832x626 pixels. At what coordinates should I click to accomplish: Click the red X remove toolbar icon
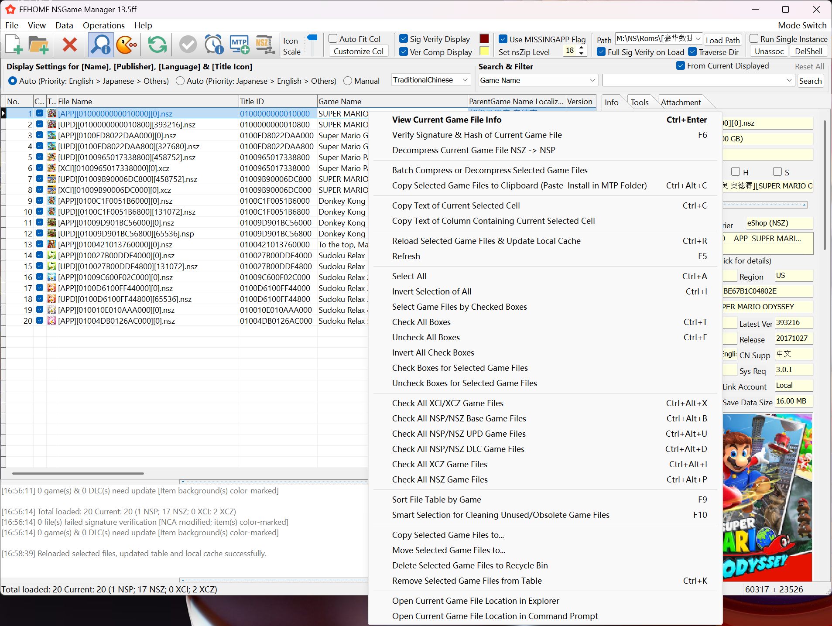(x=69, y=44)
